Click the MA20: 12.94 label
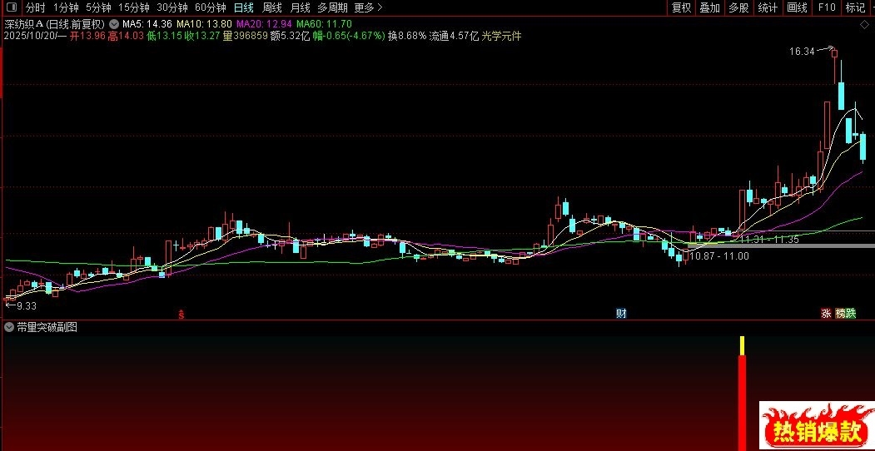Viewport: 875px width, 451px height. [264, 24]
